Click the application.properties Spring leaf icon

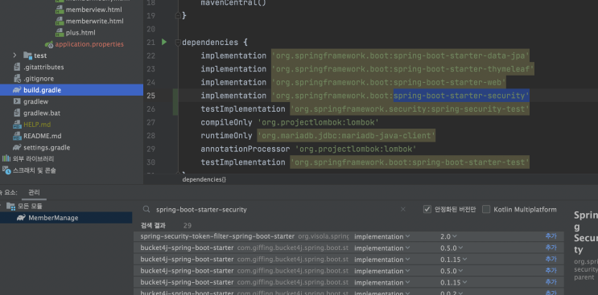coord(49,44)
